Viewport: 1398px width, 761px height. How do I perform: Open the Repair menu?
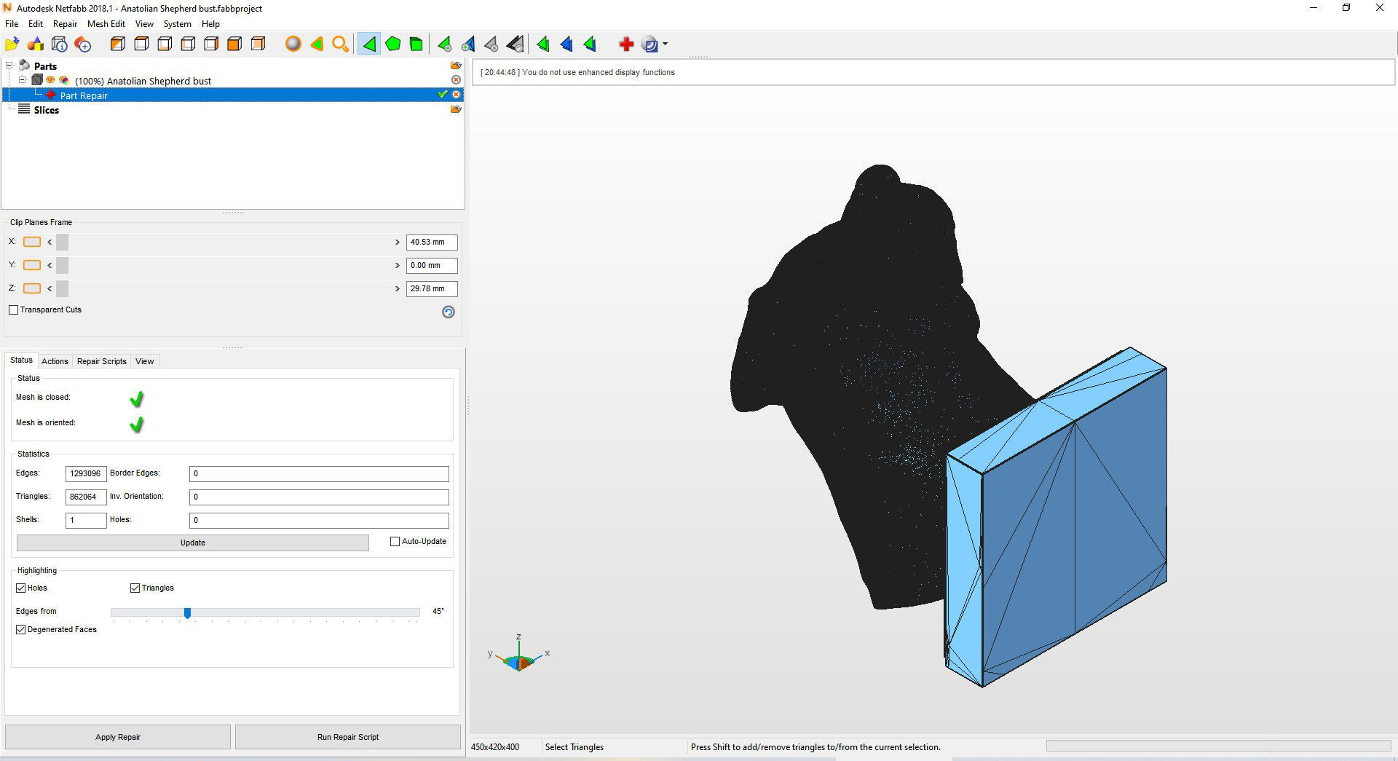point(65,24)
